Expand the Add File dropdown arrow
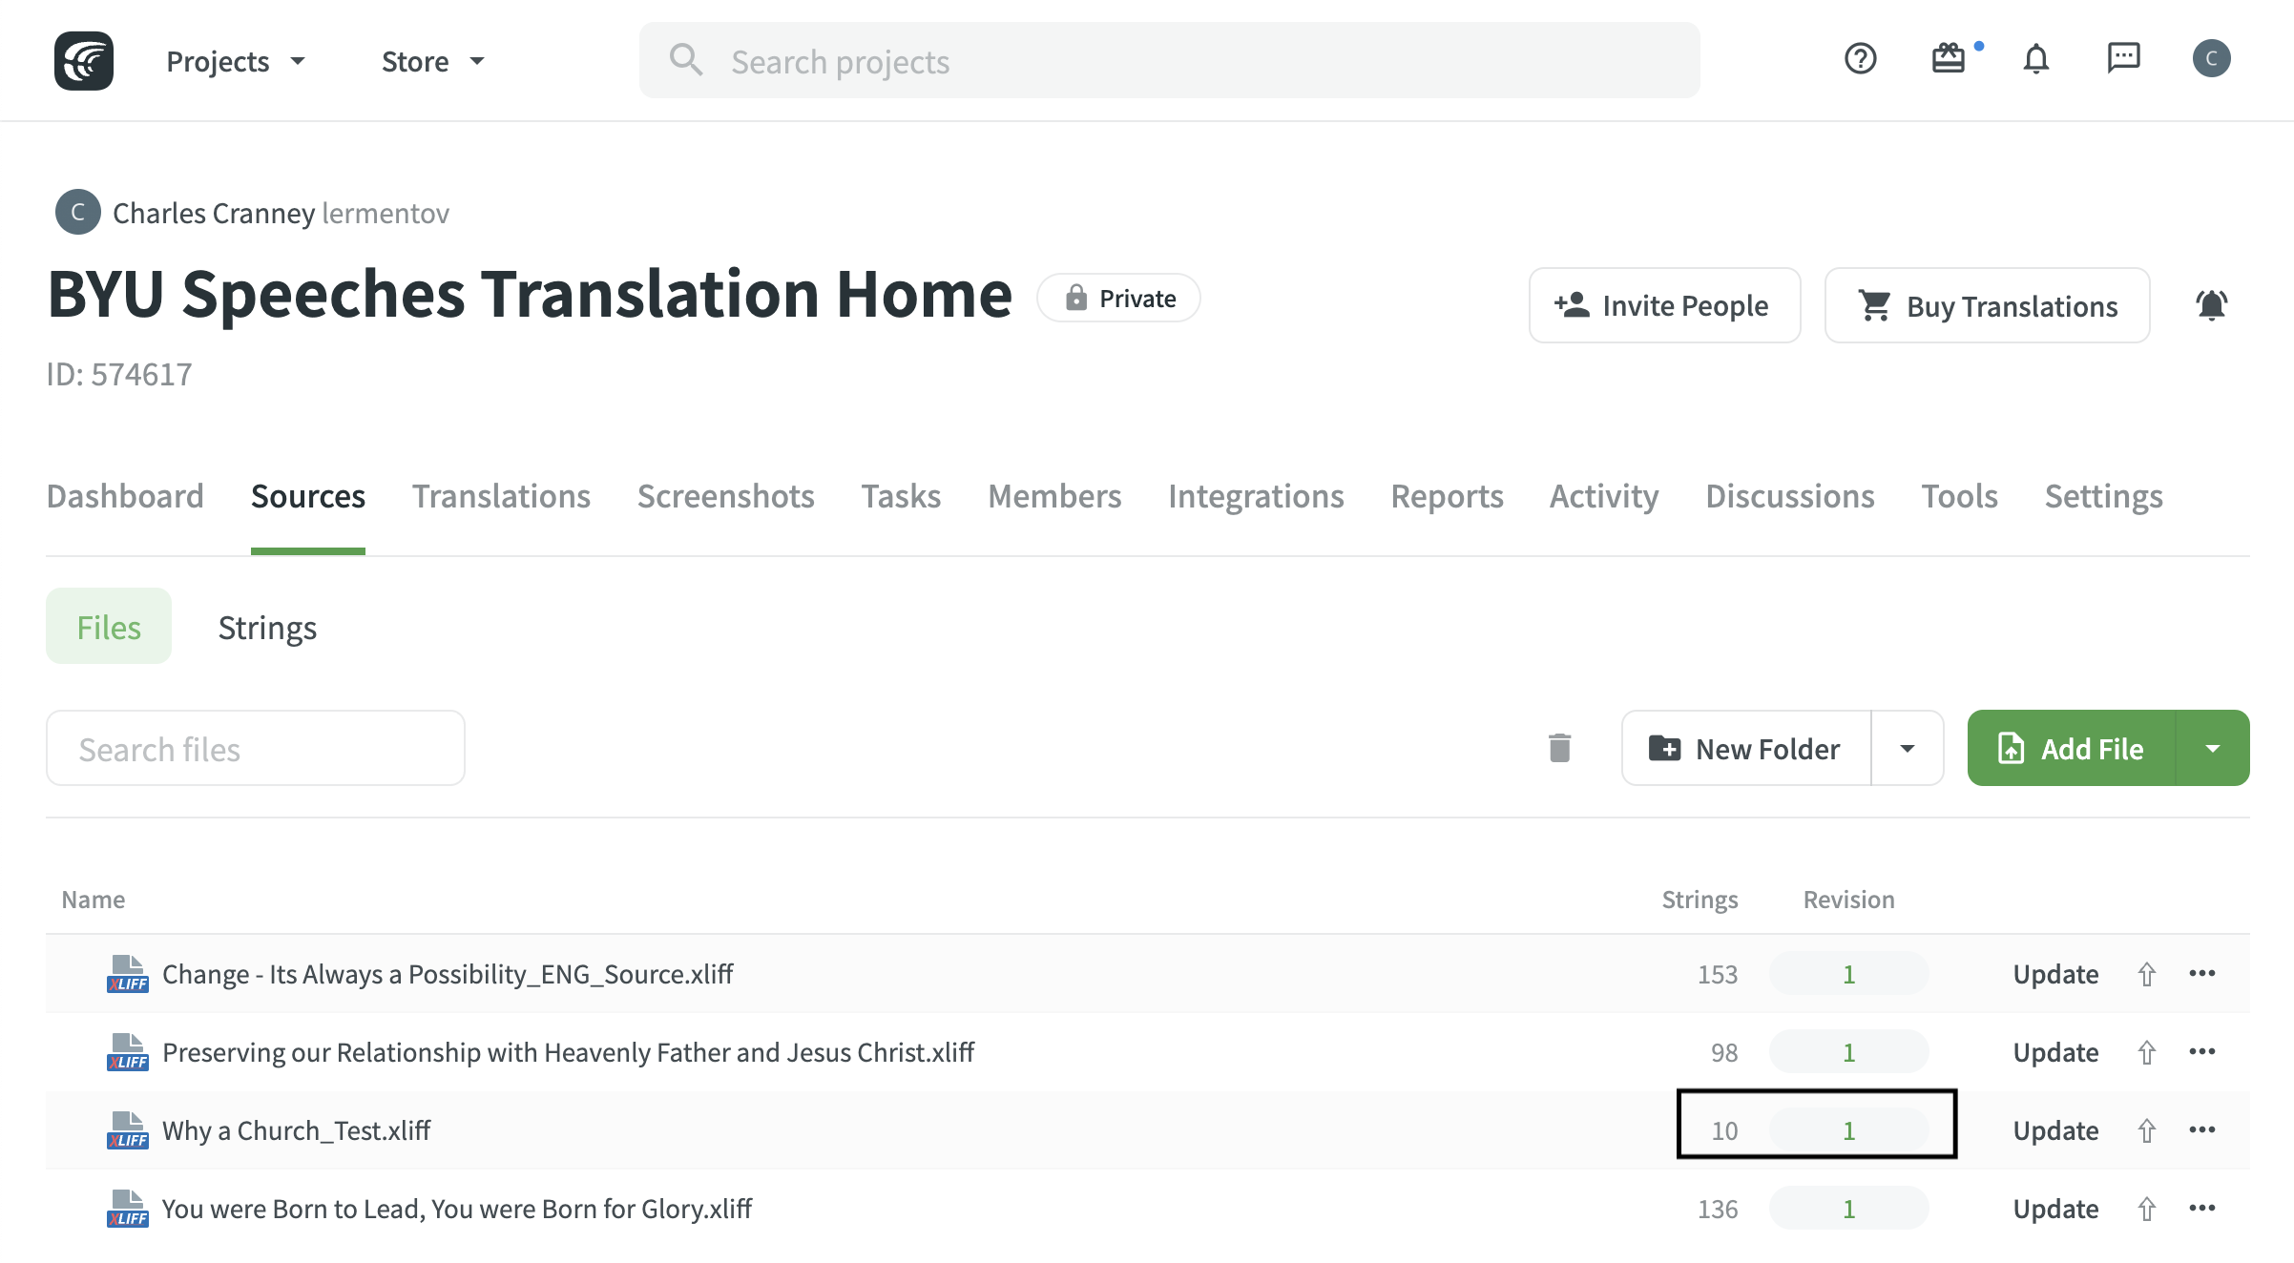The image size is (2294, 1263). [2212, 748]
